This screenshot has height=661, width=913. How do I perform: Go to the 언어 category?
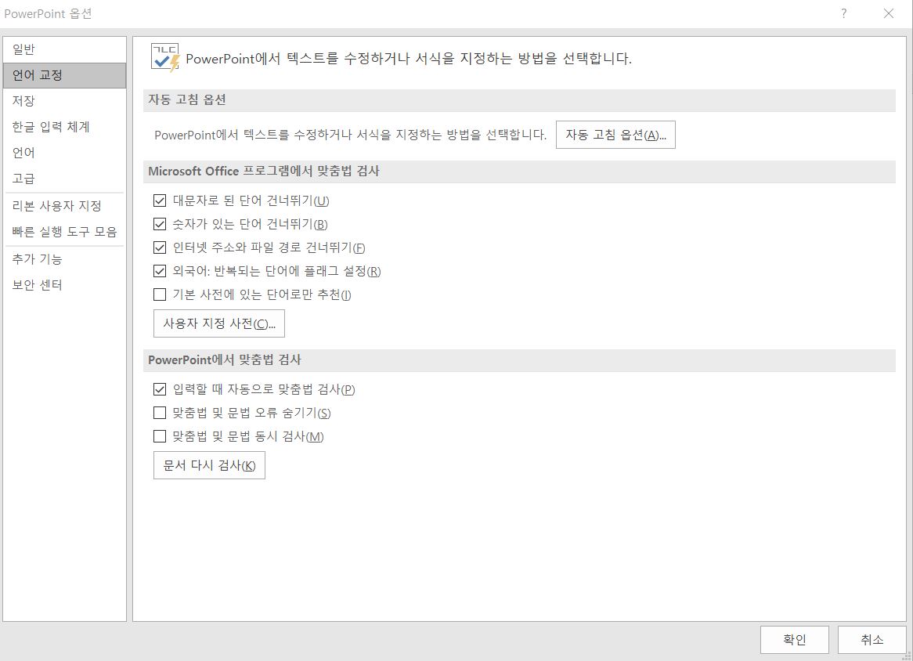click(x=65, y=153)
